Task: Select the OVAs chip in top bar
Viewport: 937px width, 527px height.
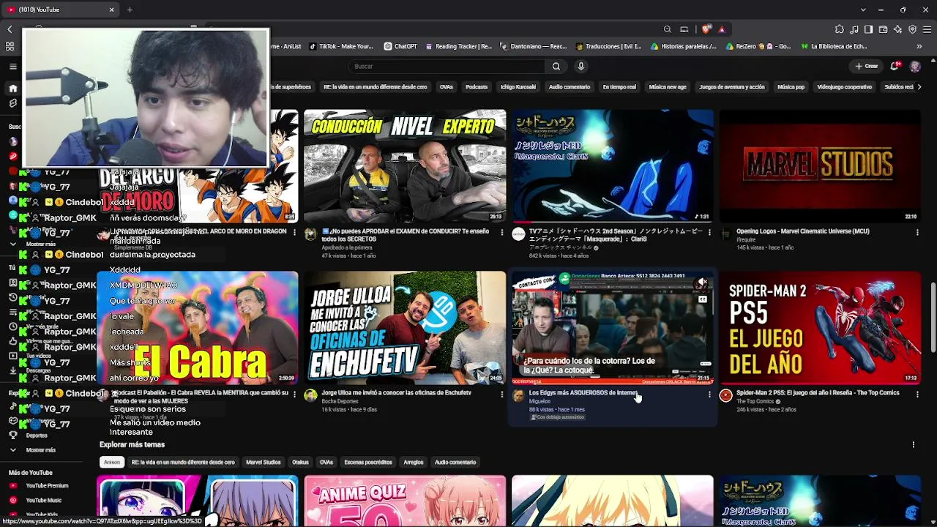Action: [447, 87]
